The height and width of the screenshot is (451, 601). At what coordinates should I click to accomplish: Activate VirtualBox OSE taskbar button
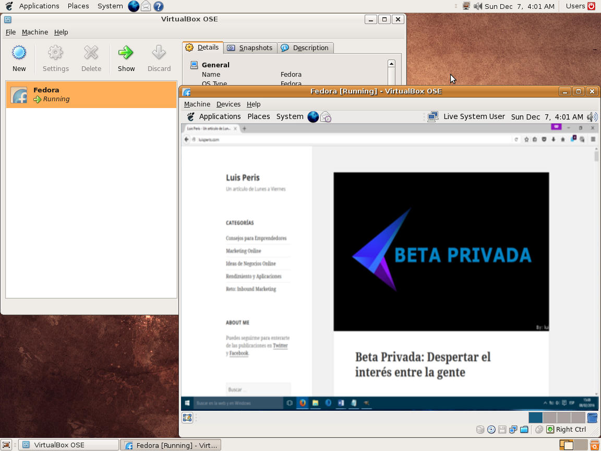click(69, 445)
